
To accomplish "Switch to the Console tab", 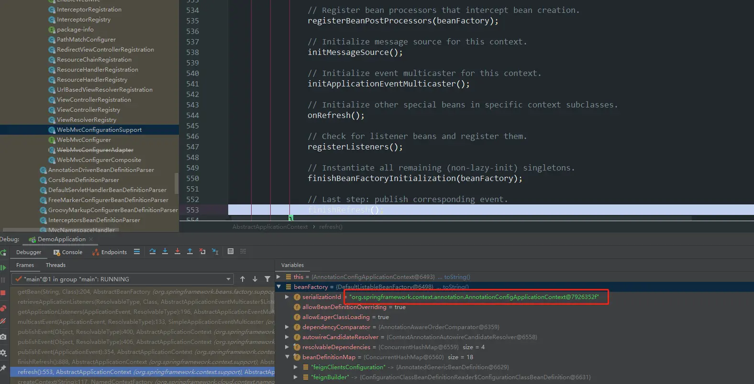I will coord(68,252).
